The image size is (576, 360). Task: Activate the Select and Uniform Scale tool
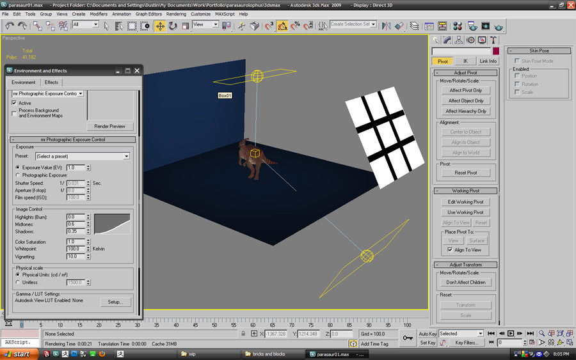click(186, 26)
